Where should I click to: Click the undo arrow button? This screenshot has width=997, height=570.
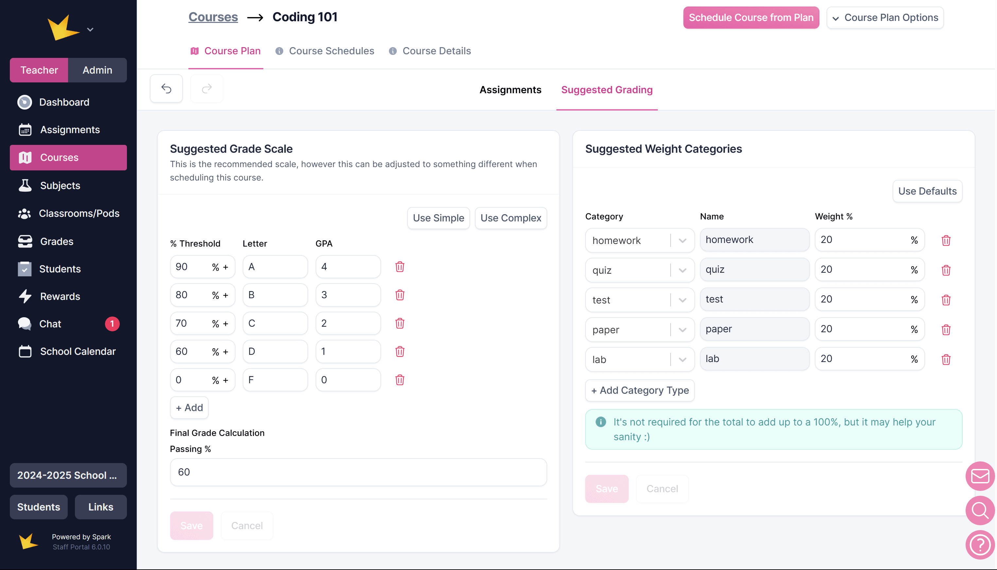[x=166, y=89]
